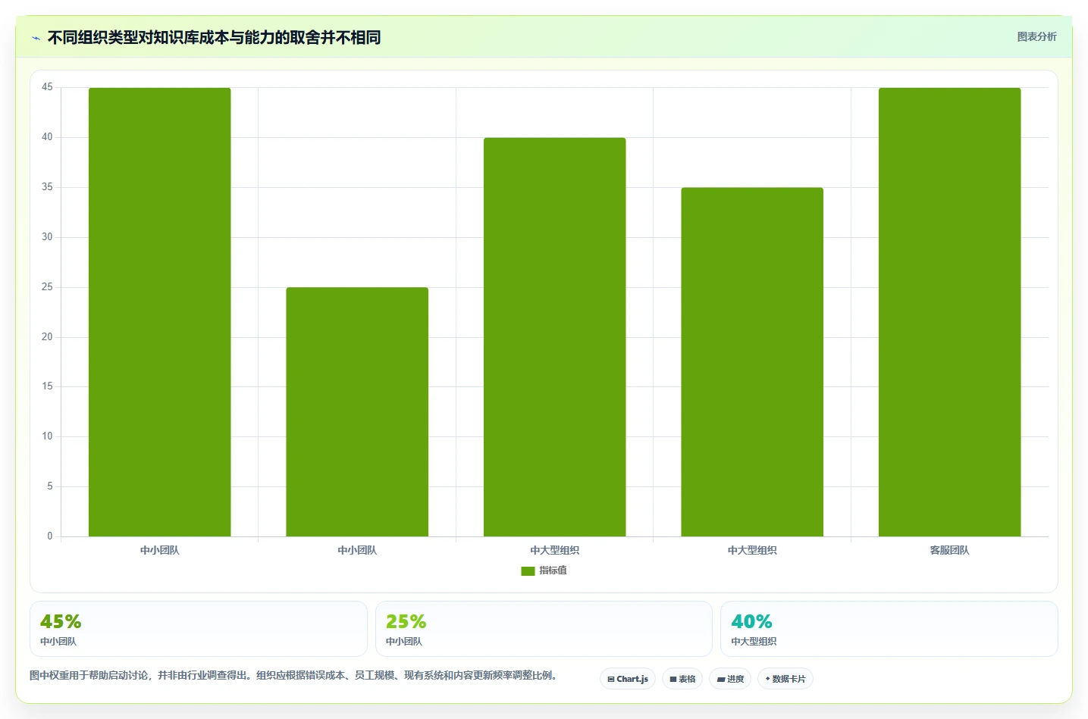Click the y-axis value 45

pyautogui.click(x=47, y=87)
